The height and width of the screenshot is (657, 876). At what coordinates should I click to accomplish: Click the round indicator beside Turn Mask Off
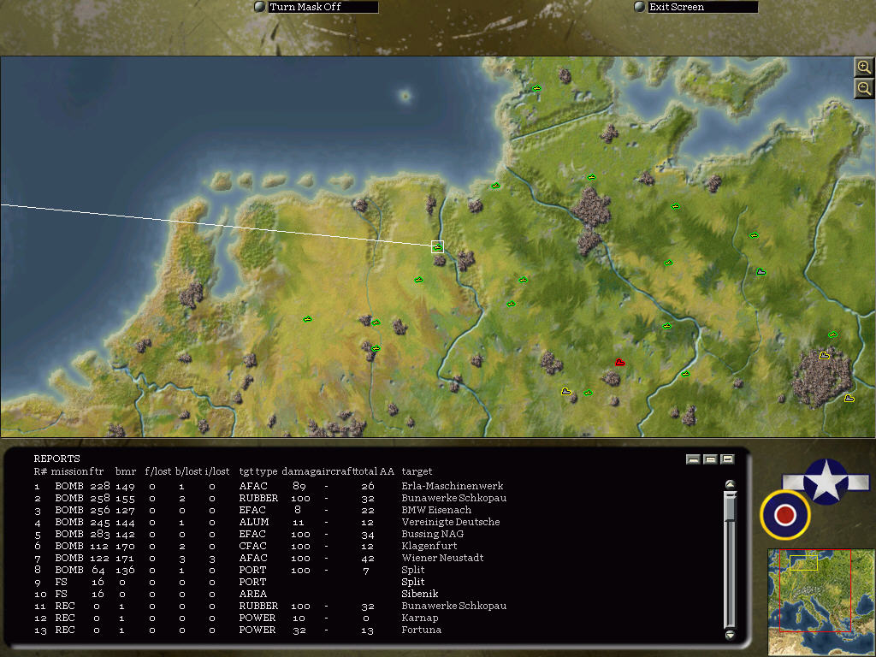tap(258, 7)
